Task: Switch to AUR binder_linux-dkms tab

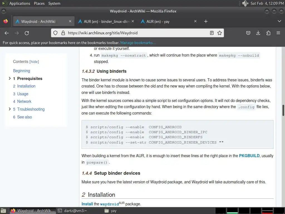Action: 106,21
